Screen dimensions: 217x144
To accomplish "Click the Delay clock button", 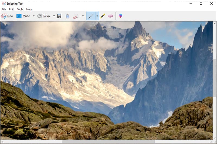I will [44, 16].
